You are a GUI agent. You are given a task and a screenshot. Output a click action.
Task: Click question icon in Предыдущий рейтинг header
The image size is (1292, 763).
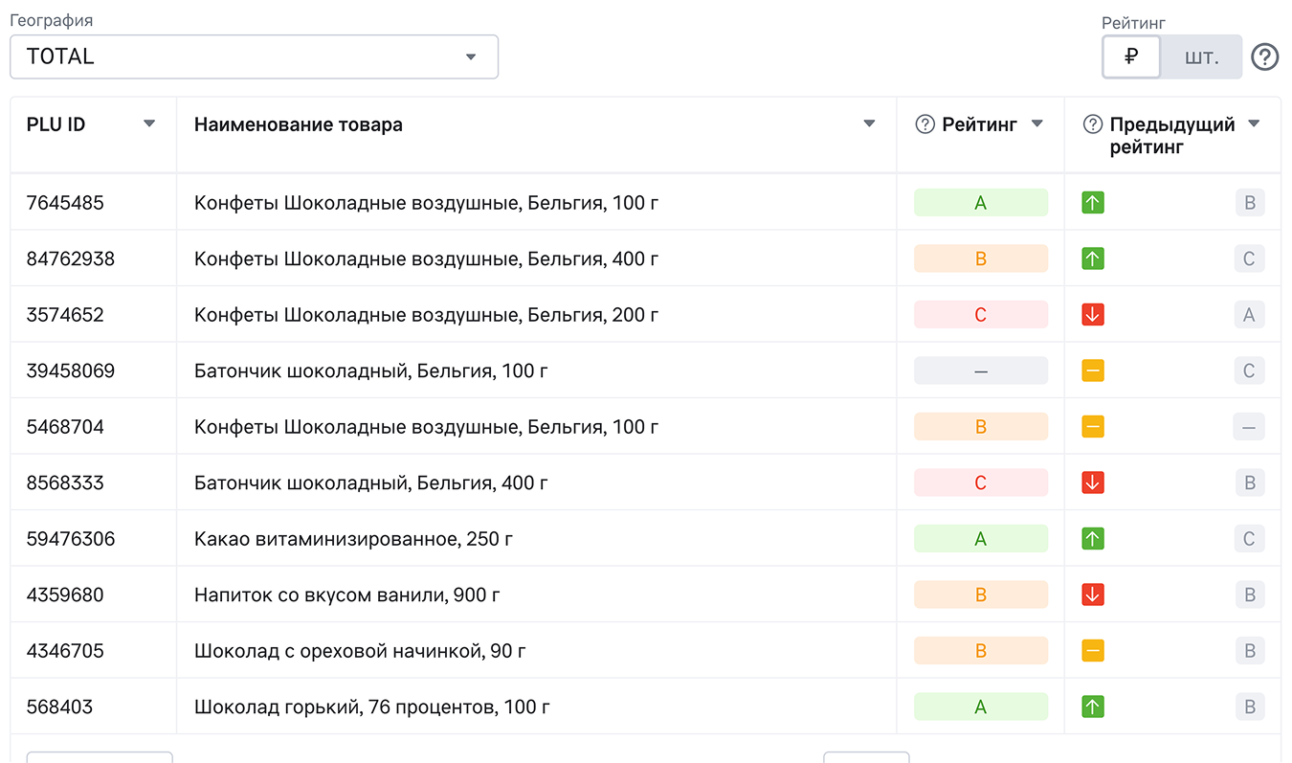(x=1092, y=124)
